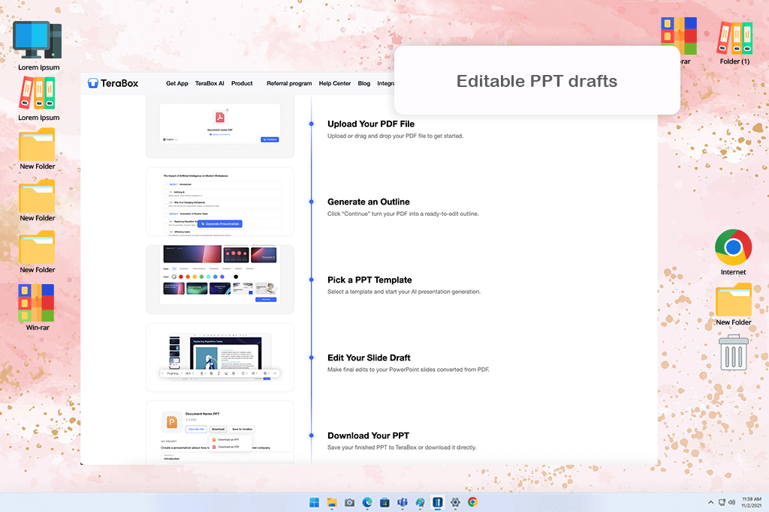Open Microsoft Teams from taskbar
This screenshot has height=512, width=769.
pyautogui.click(x=403, y=502)
